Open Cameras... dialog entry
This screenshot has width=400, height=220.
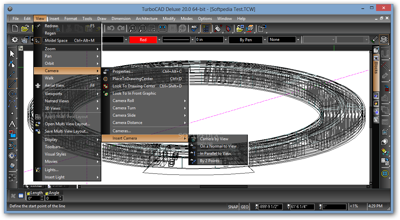click(x=145, y=131)
